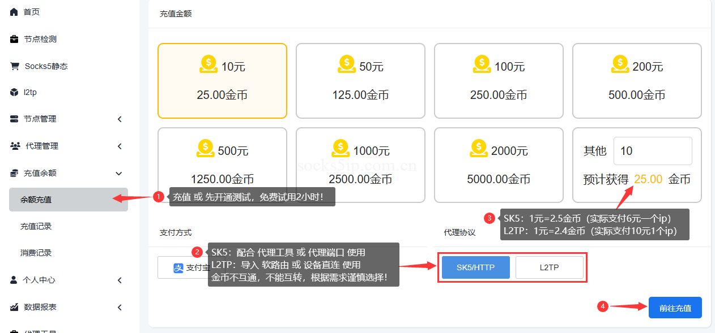
Task: Click the 前往充值 button
Action: (675, 308)
